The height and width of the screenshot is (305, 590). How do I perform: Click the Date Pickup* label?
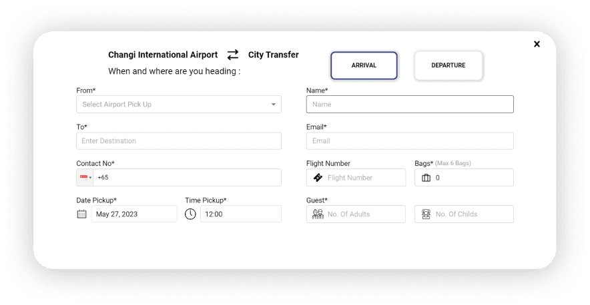(96, 200)
